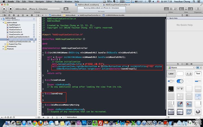Image resolution: width=203 pixels, height=127 pixels.
Task: Switch to the Standard editor
Action: 166,9
